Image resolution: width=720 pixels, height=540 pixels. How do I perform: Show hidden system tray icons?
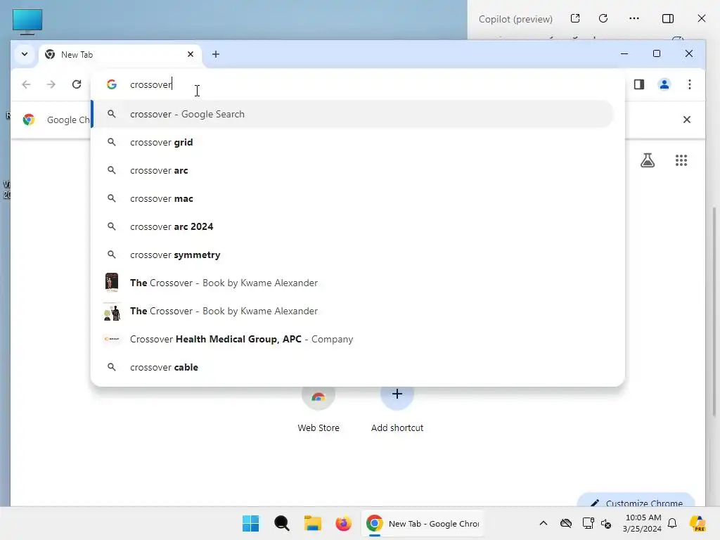pyautogui.click(x=544, y=523)
